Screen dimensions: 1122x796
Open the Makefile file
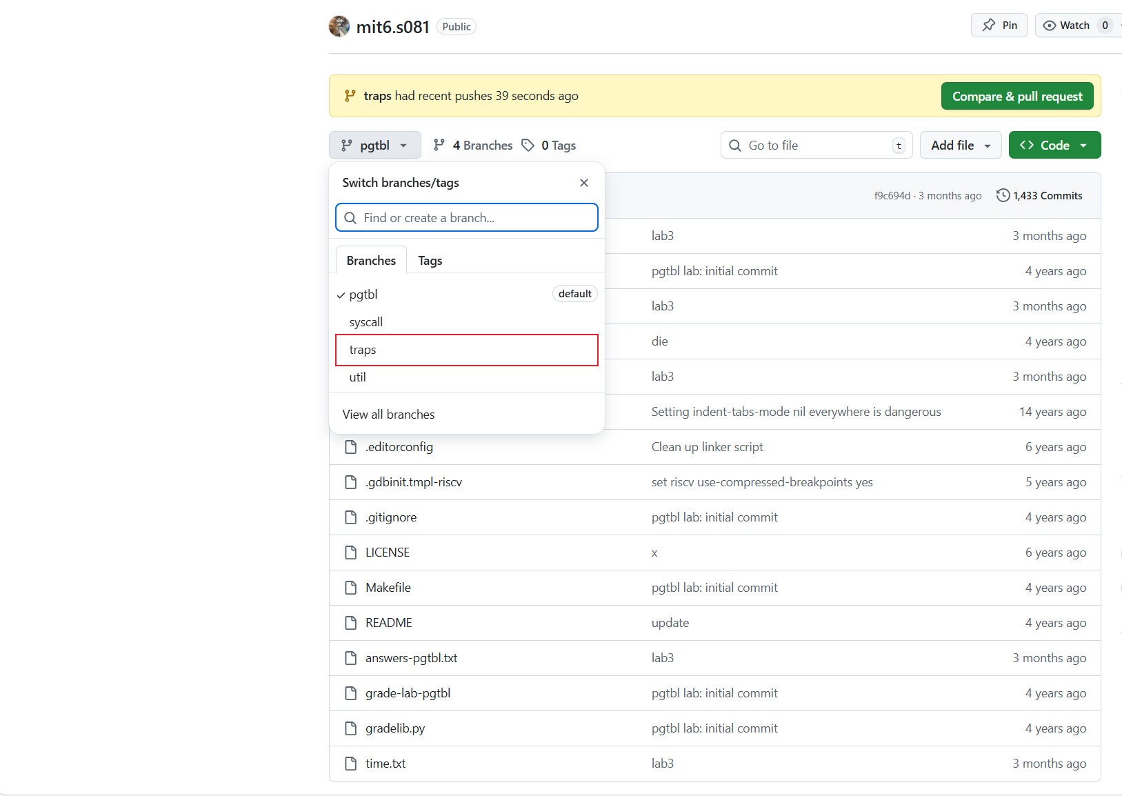click(388, 588)
